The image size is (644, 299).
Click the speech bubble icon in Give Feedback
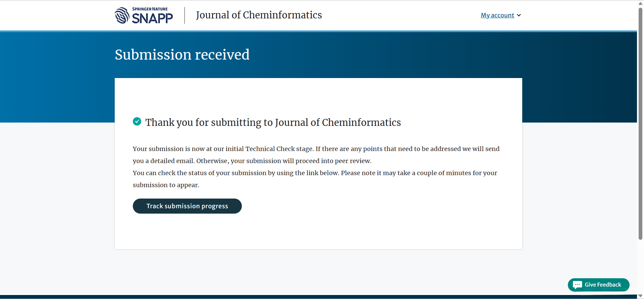coord(577,285)
